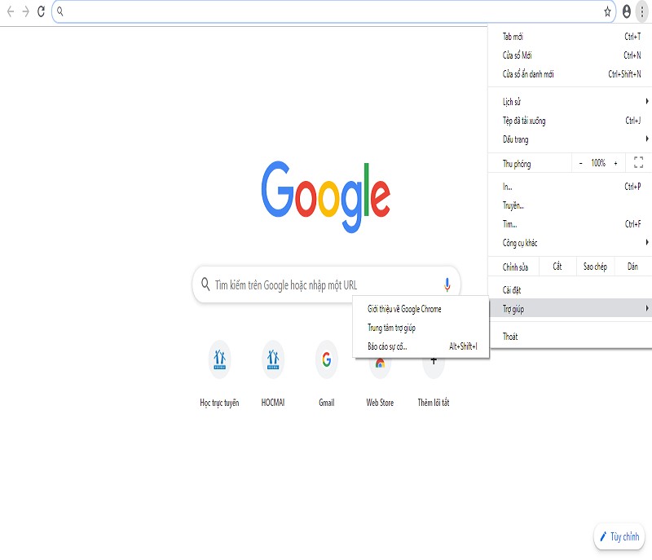Bookmark this page with the star icon
The width and height of the screenshot is (652, 560).
pos(607,11)
